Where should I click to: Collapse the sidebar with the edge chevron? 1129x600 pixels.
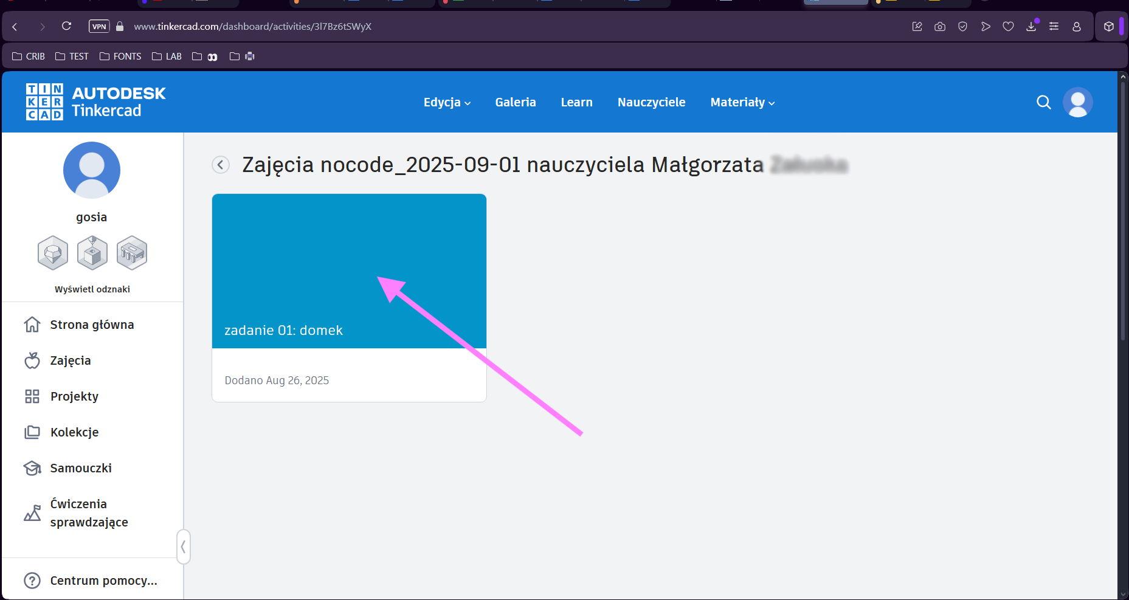point(183,547)
